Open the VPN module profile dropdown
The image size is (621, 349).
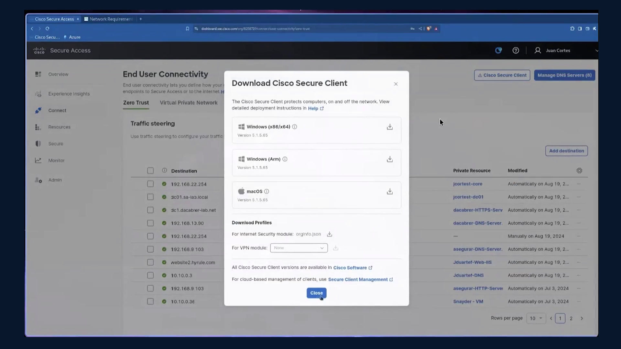[x=299, y=248]
